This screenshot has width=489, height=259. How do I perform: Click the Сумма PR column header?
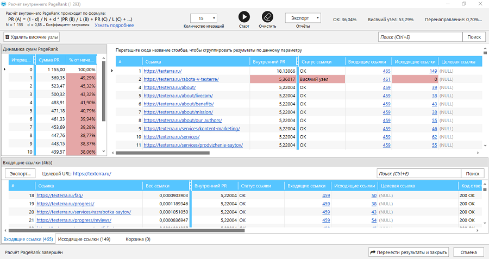51,60
